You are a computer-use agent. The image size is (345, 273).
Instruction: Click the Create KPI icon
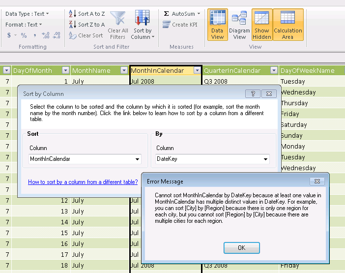coord(166,25)
